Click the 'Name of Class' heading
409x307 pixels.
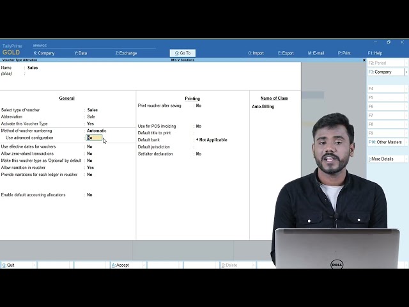click(x=274, y=98)
